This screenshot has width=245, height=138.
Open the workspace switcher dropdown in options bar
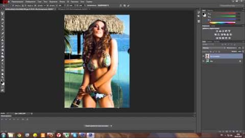(102, 6)
